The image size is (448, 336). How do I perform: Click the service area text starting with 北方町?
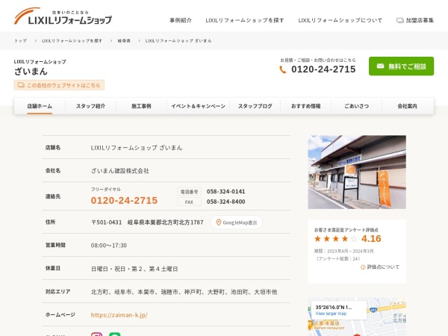(x=184, y=292)
